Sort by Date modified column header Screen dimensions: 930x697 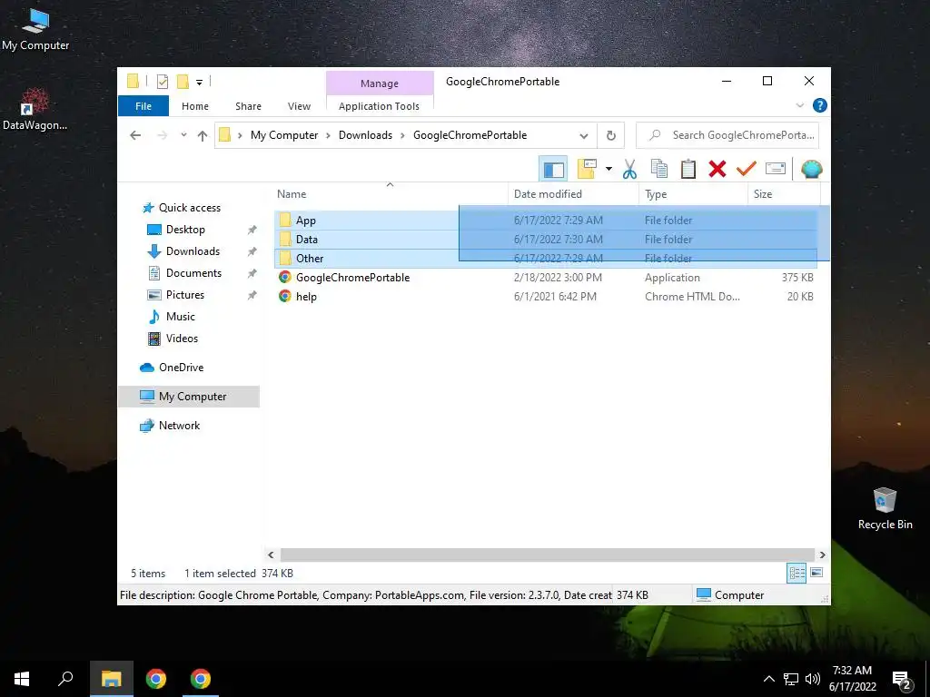pos(573,194)
